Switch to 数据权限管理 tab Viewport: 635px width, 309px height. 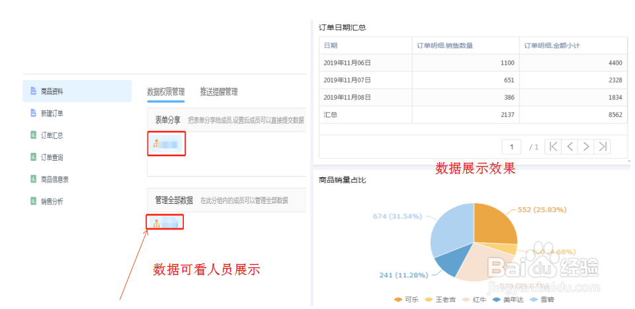click(165, 91)
